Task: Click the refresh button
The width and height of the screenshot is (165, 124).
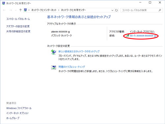Action: pos(116,10)
